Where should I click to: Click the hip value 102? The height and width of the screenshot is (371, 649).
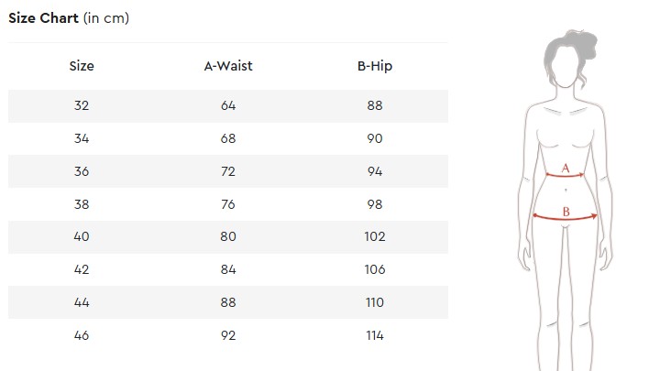pos(375,236)
